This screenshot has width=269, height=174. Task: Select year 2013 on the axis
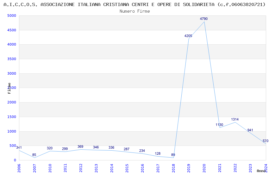(x=96, y=168)
